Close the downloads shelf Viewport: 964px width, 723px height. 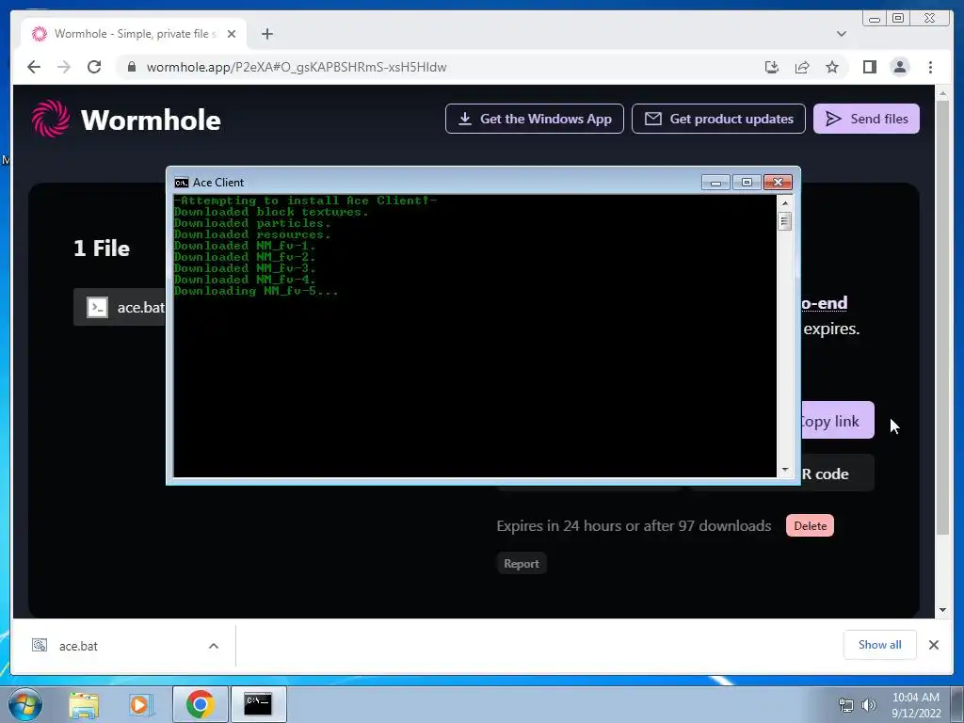tap(933, 645)
